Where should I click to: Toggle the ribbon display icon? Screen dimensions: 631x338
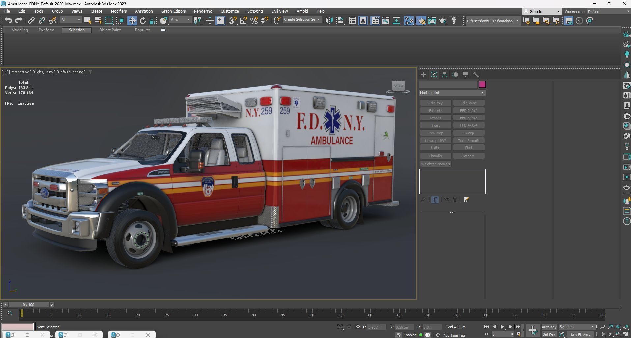click(375, 21)
